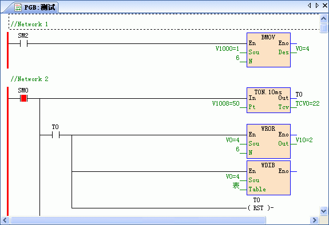The height and width of the screenshot is (225, 329).
Task: Click the T0 output label of timer
Action: click(x=299, y=94)
